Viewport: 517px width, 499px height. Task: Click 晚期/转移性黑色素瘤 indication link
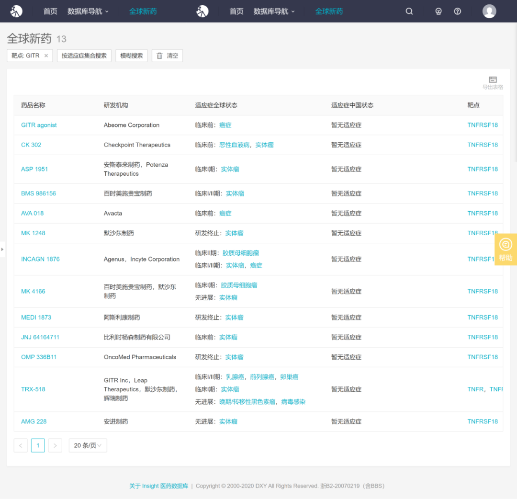(247, 402)
